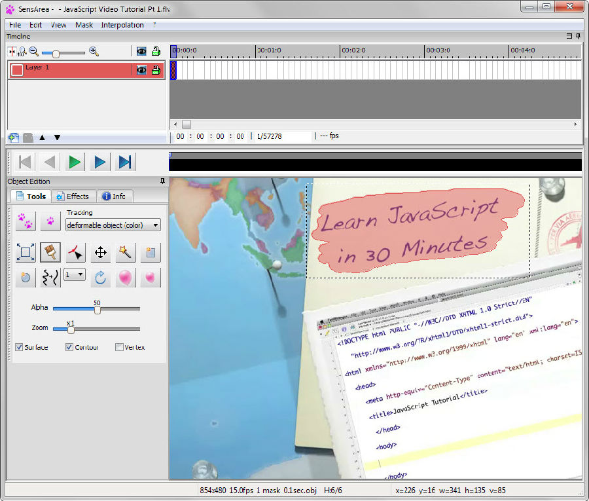Open the Interpolation menu
The height and width of the screenshot is (501, 589).
click(x=122, y=25)
